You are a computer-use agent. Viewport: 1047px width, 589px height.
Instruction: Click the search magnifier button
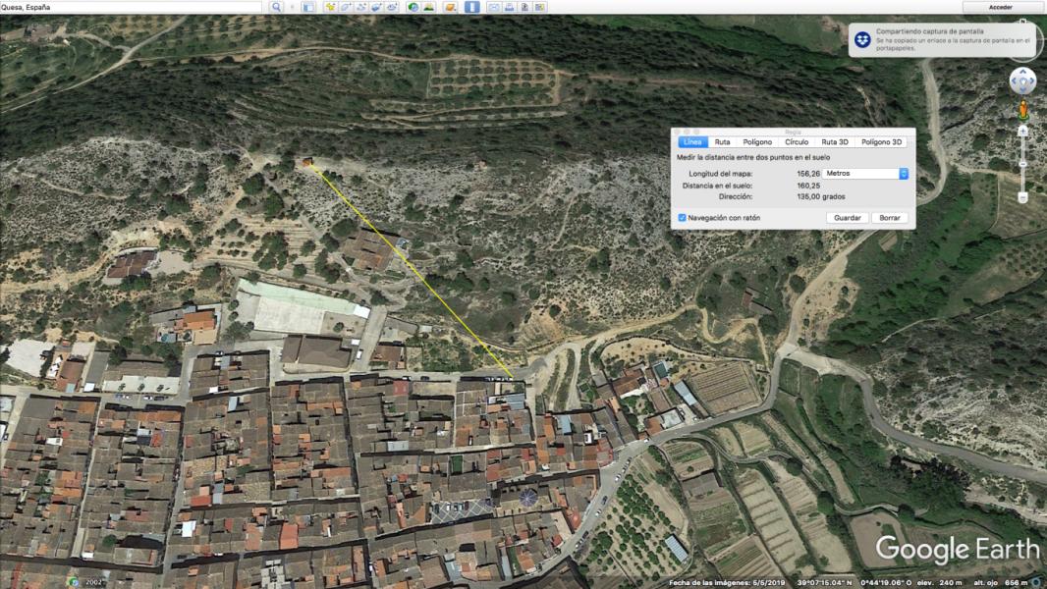coord(276,7)
